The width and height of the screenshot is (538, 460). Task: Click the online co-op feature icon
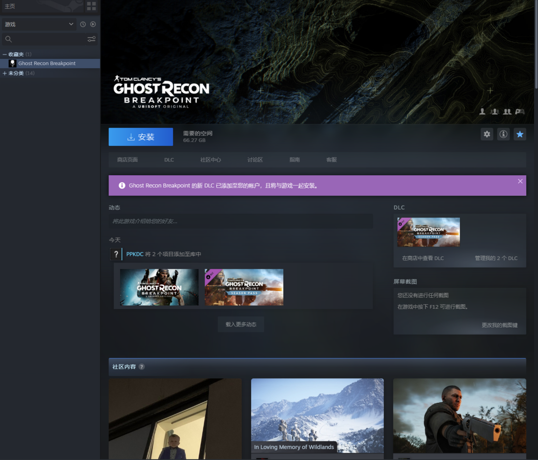[495, 112]
